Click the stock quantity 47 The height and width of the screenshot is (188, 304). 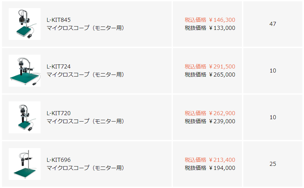[x=273, y=24]
